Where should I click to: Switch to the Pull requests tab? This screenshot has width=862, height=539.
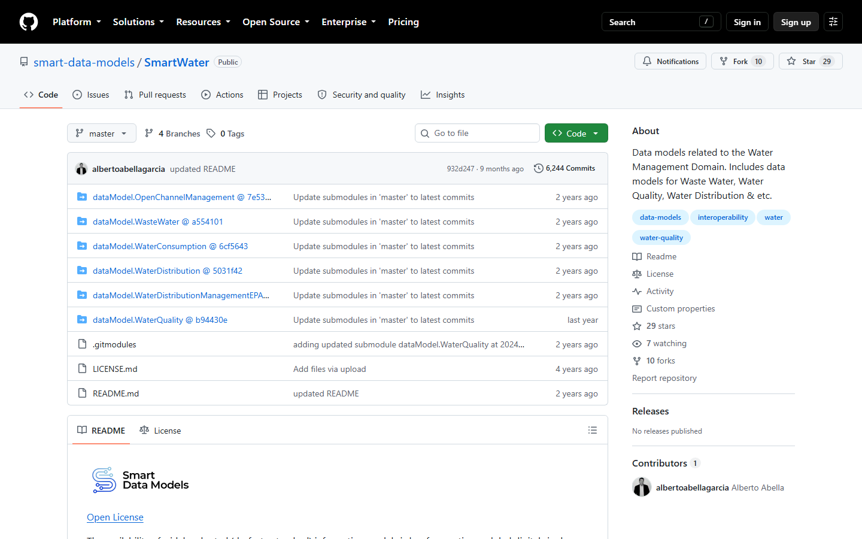pos(155,95)
